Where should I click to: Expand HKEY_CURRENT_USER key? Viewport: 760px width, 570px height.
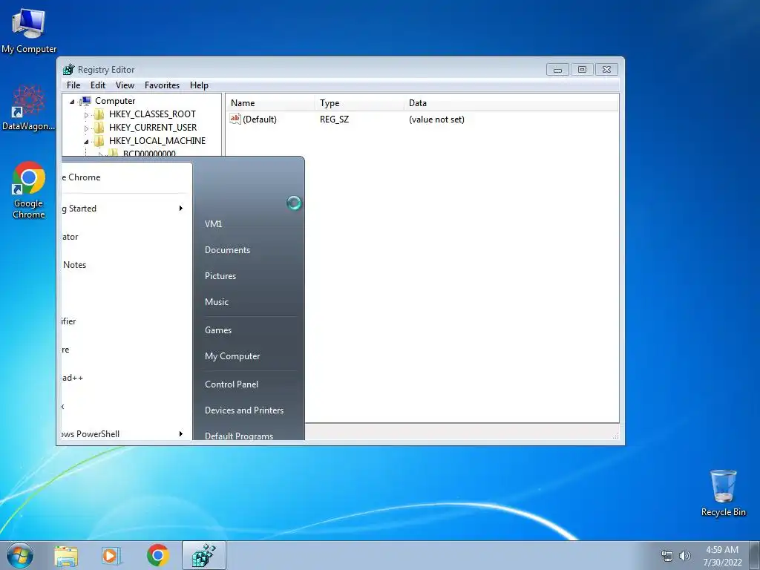click(86, 128)
